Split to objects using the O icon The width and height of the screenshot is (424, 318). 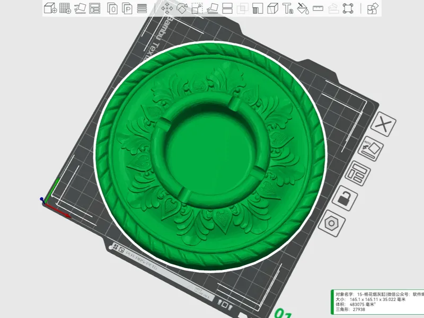(x=112, y=8)
